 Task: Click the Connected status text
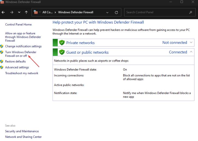click(178, 52)
